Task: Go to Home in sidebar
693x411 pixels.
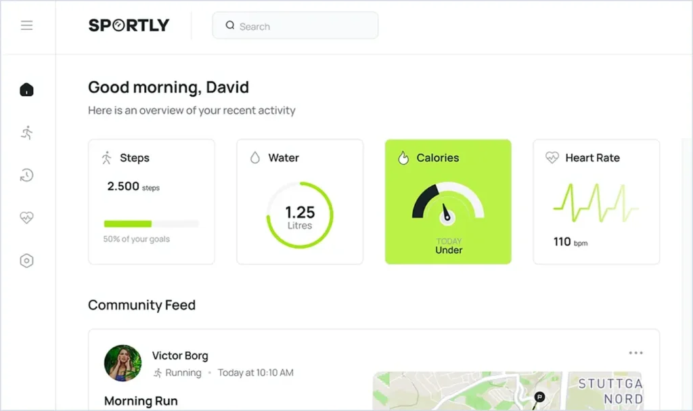Action: point(26,89)
